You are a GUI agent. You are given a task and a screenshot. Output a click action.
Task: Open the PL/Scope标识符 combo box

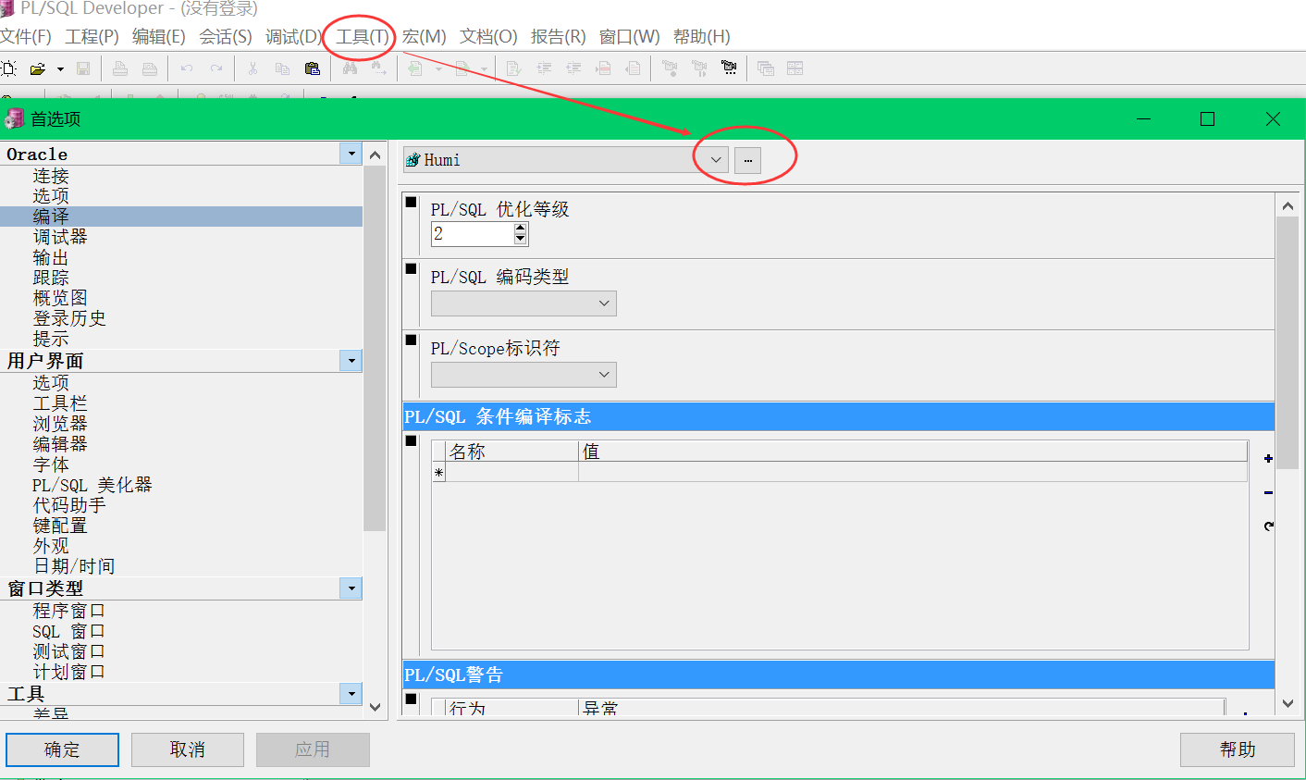point(524,375)
